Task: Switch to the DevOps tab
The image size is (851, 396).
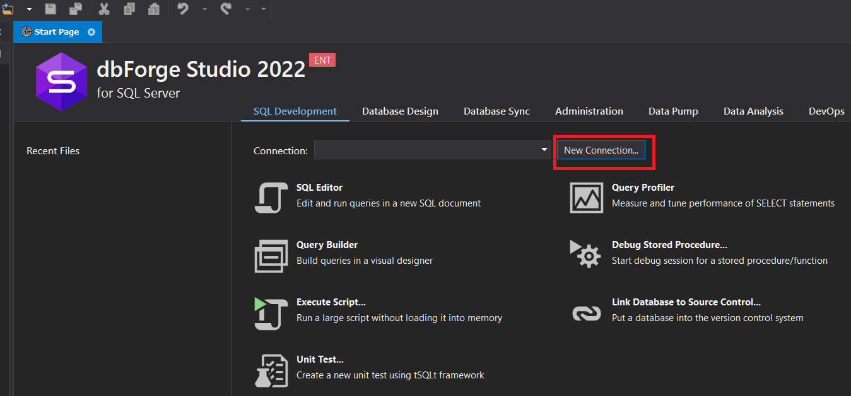Action: pyautogui.click(x=826, y=111)
